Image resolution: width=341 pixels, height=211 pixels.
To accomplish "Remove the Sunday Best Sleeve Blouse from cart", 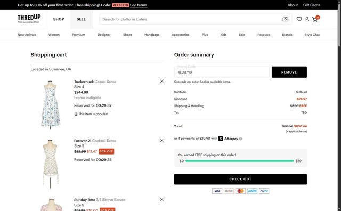I will point(161,199).
